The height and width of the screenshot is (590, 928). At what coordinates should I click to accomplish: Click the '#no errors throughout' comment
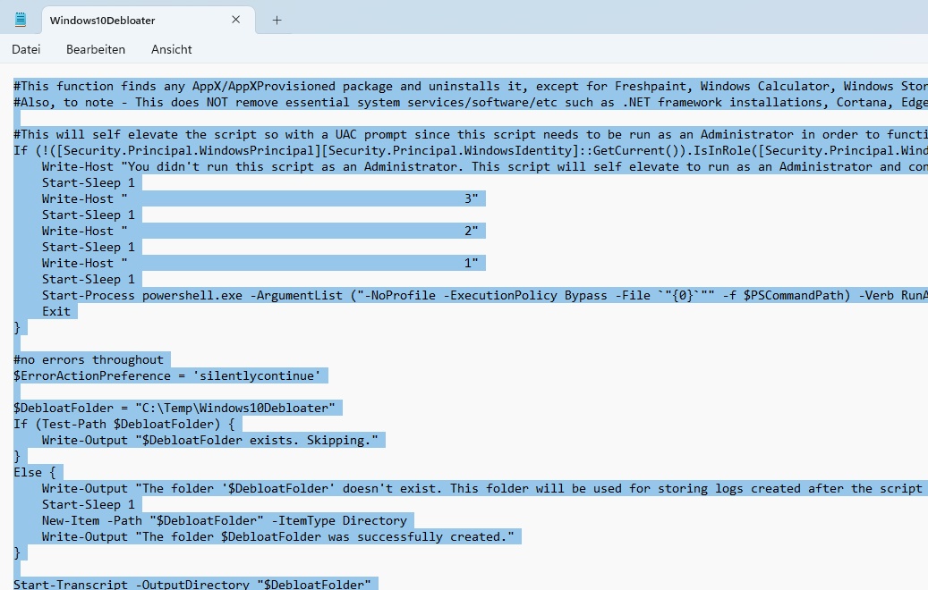[x=89, y=359]
